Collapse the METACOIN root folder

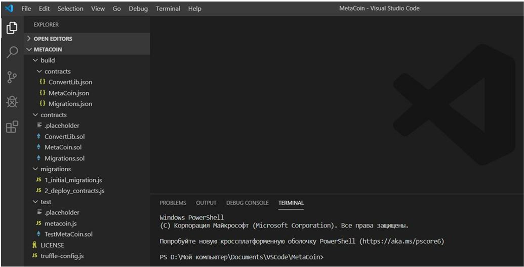[x=48, y=50]
